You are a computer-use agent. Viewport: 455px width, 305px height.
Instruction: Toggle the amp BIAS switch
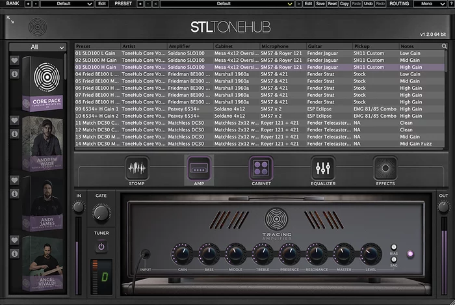pyautogui.click(x=394, y=247)
